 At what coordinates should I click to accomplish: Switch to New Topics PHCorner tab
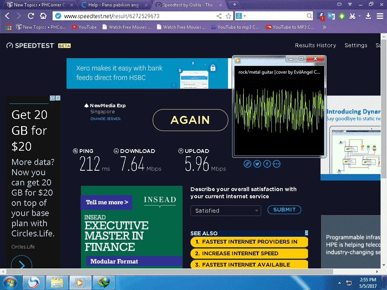[39, 5]
